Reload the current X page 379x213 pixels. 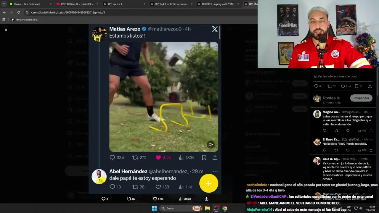pyautogui.click(x=18, y=12)
